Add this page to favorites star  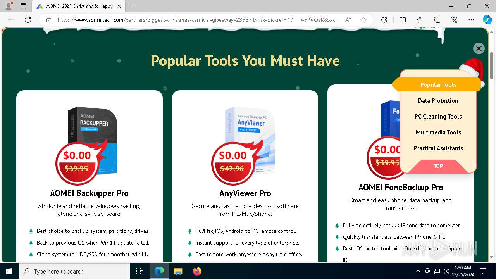click(363, 20)
